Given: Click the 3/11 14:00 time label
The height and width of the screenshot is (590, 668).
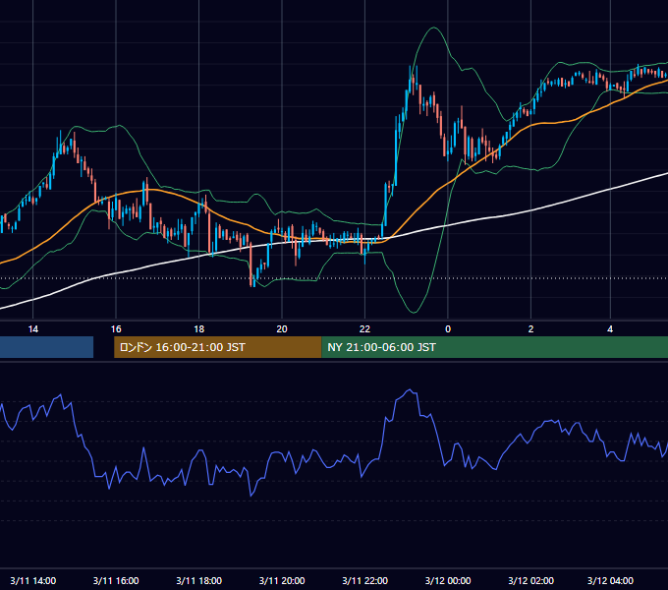Looking at the screenshot, I should [32, 580].
